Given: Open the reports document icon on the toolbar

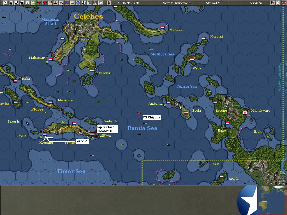Looking at the screenshot, I should (x=11, y=2).
